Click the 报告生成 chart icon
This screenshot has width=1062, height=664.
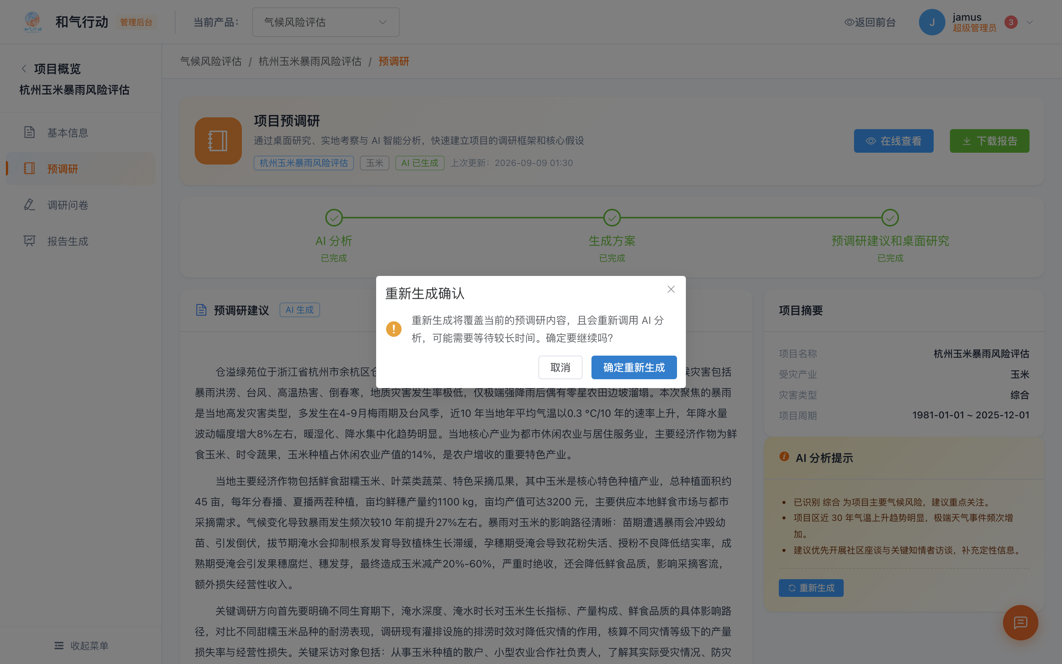pyautogui.click(x=29, y=241)
